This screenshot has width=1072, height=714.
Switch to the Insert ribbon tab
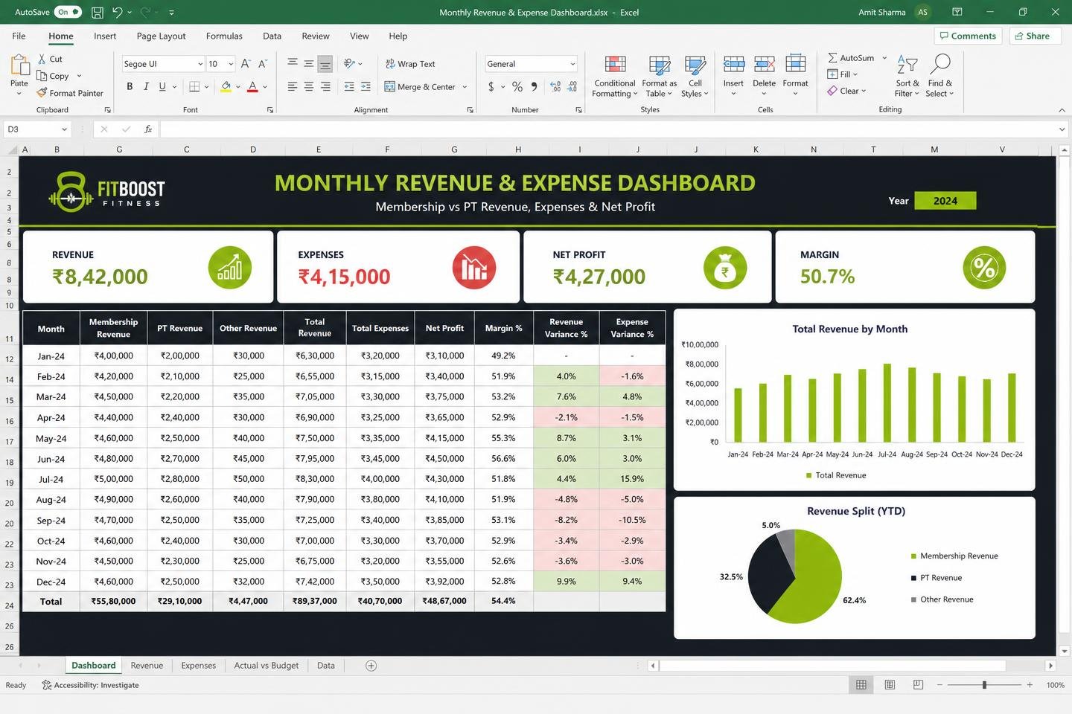point(105,36)
